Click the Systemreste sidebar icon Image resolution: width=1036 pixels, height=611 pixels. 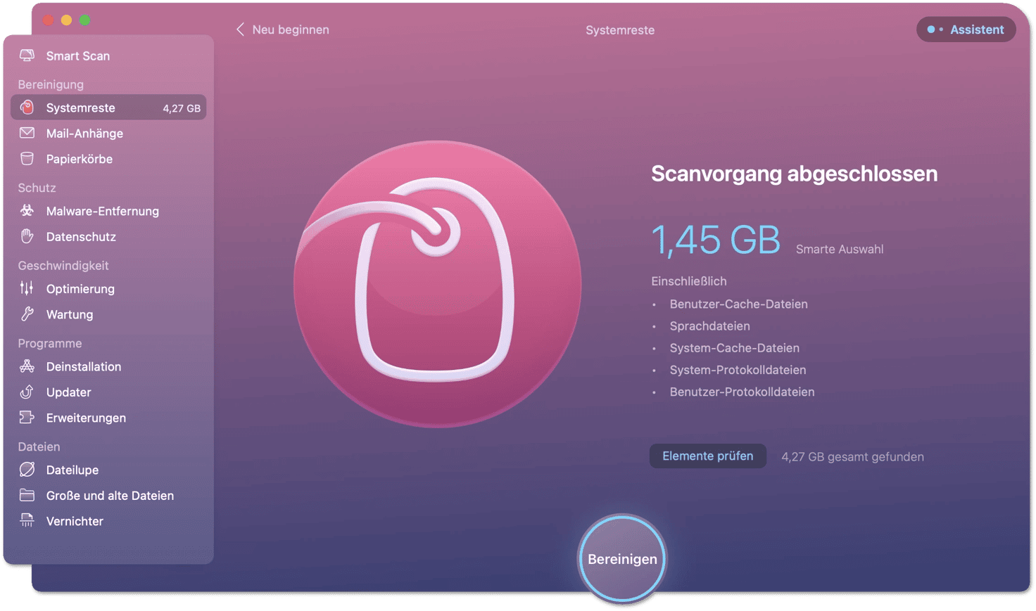click(27, 108)
